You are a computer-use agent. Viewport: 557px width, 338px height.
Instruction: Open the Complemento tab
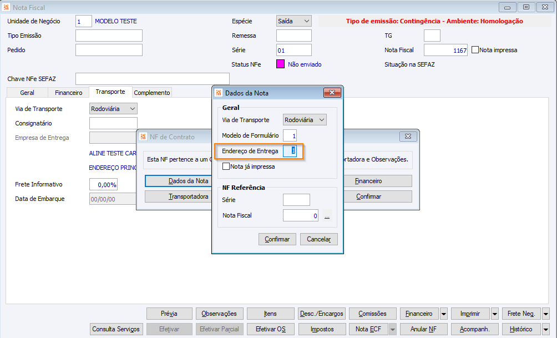coord(152,92)
